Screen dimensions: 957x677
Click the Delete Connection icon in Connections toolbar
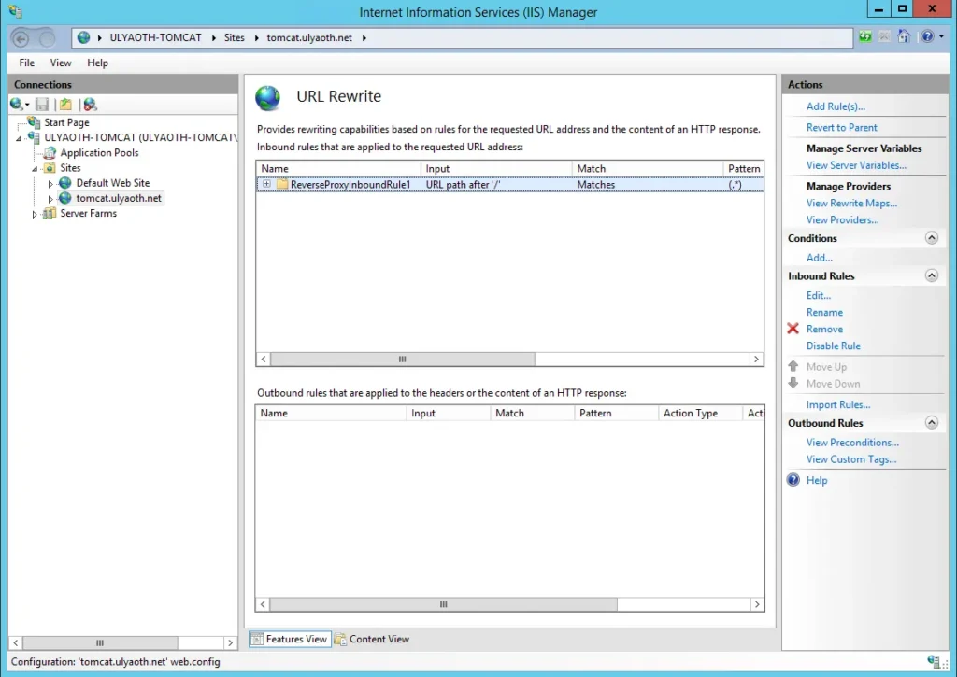[90, 105]
